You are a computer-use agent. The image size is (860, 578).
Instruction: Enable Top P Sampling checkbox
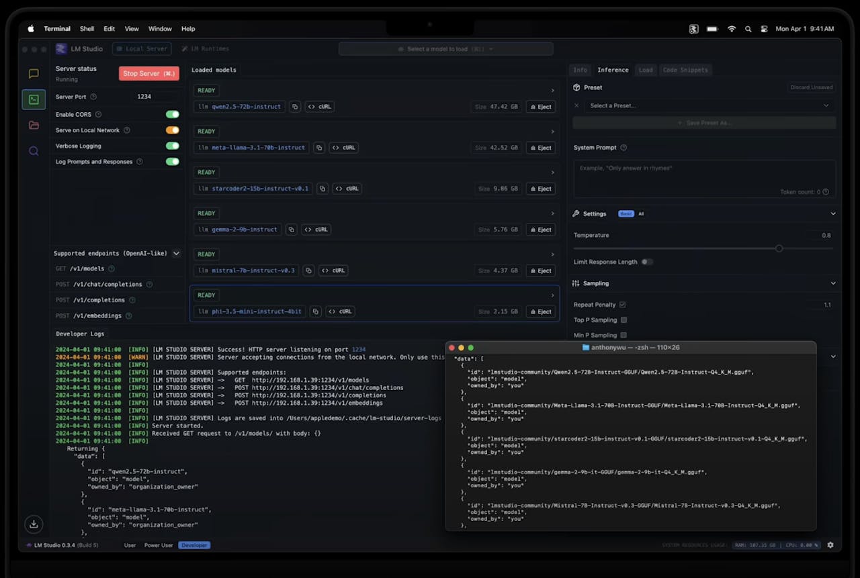point(623,320)
